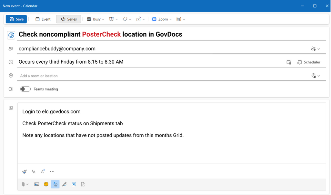The height and width of the screenshot is (195, 331).
Task: Click the event title icon beside subject
Action: point(11,35)
